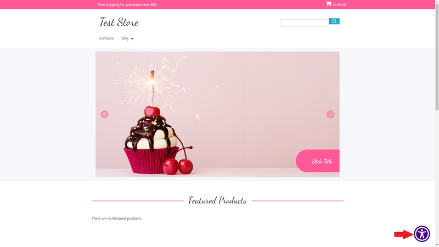This screenshot has width=439, height=247.
Task: Click the scrollbar track below the thumb
Action: (x=437, y=176)
